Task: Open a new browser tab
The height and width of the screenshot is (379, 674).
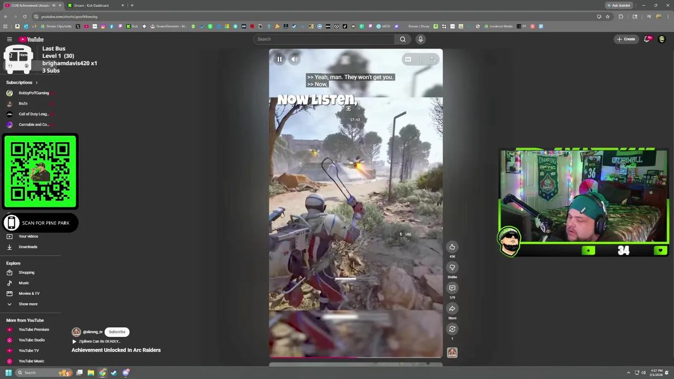Action: click(x=132, y=5)
